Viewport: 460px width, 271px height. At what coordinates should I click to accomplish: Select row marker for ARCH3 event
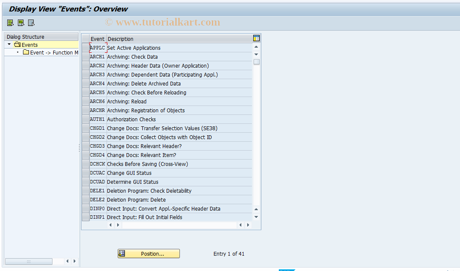(x=85, y=74)
